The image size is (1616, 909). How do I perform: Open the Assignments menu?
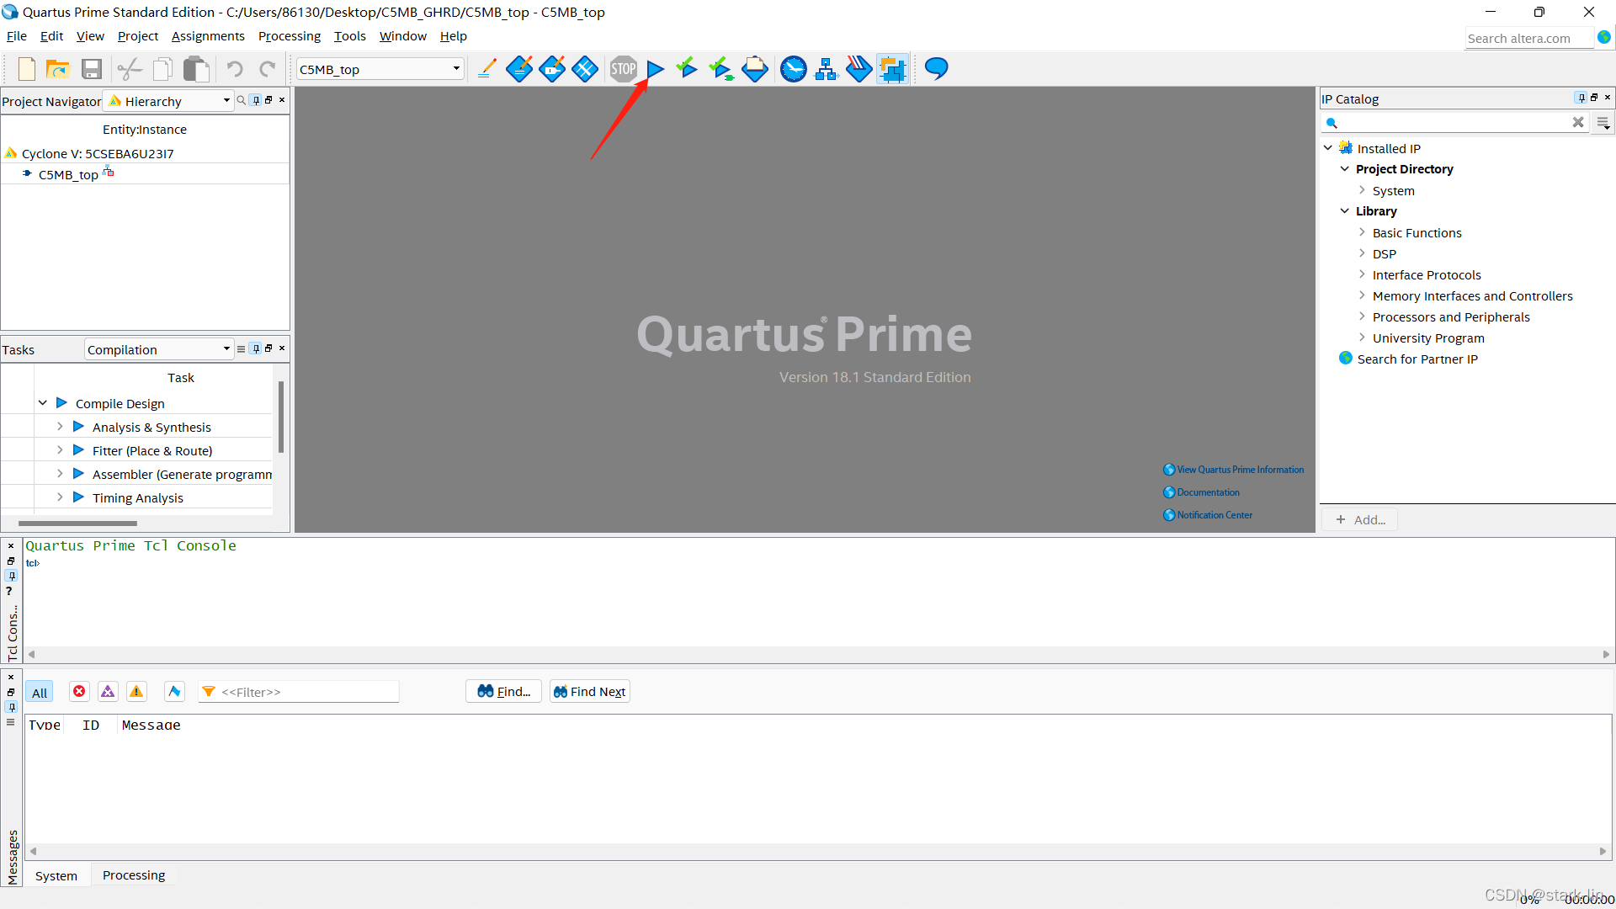(208, 36)
